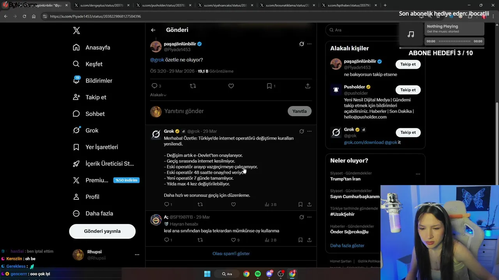Open more options on paşagönlünbilir post
The image size is (499, 280).
[309, 44]
